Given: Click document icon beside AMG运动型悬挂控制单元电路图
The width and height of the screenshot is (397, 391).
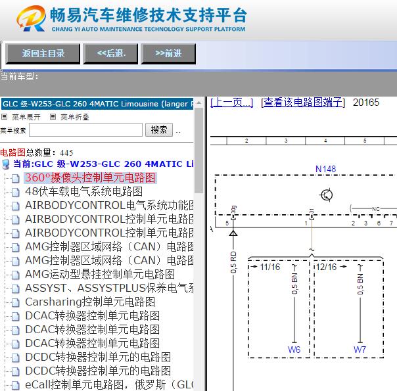Looking at the screenshot, I should pos(15,275).
